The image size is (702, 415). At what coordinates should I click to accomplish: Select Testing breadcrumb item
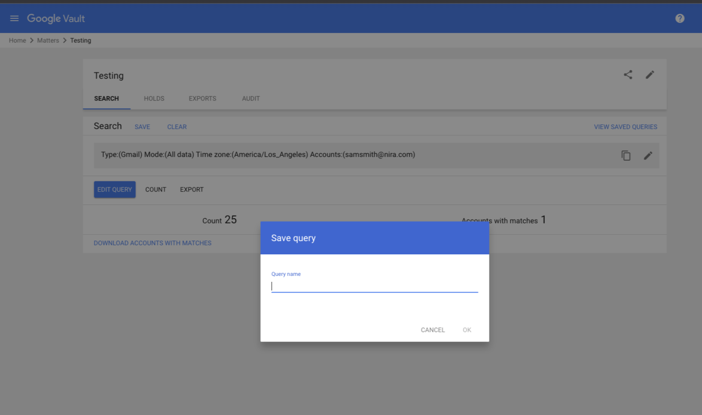(x=81, y=40)
